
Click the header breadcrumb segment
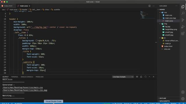[x=24, y=10]
